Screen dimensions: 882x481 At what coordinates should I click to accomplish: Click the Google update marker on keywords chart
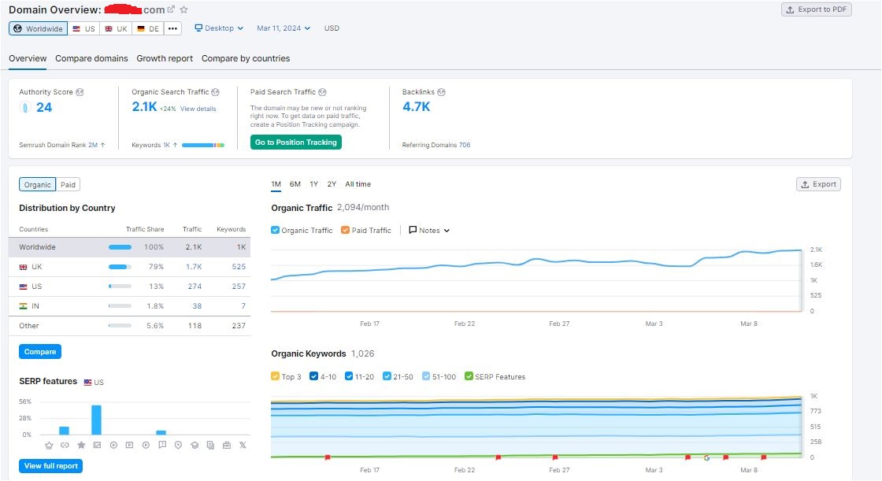[706, 457]
